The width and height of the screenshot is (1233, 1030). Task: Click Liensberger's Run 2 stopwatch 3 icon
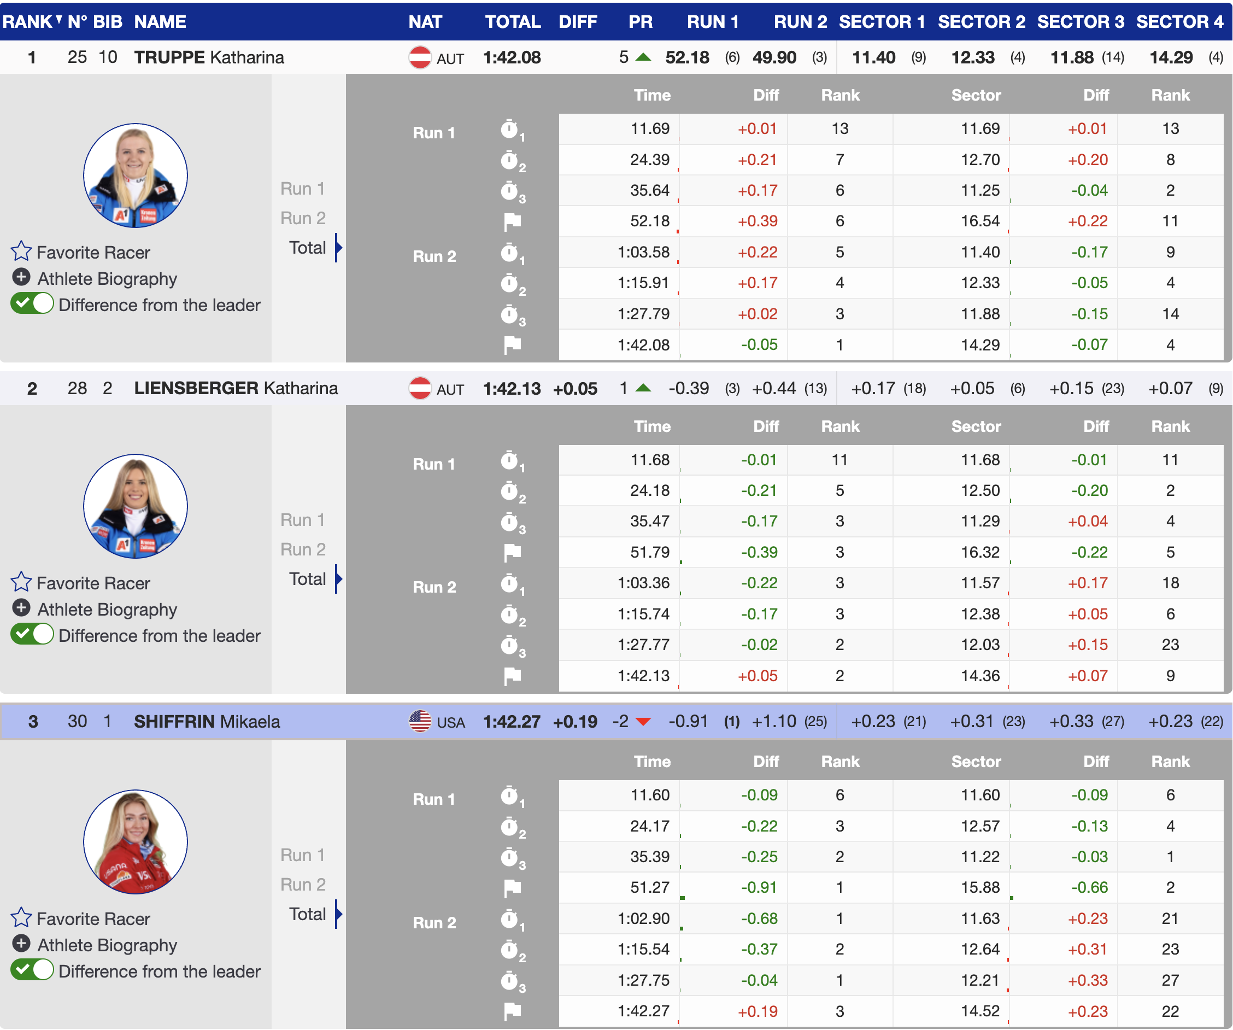point(509,645)
